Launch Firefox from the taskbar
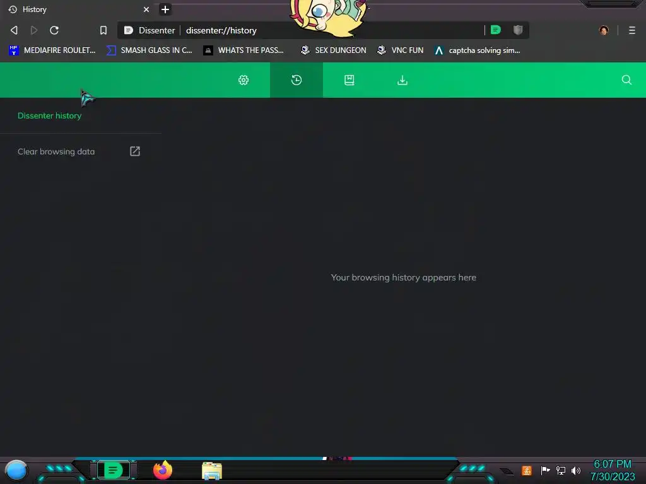 (163, 470)
